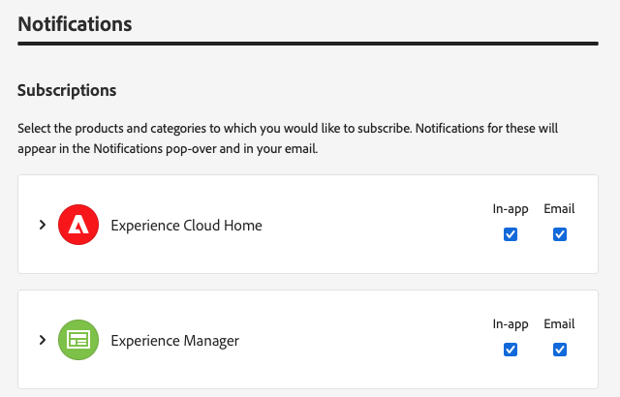Click the divider line under Notifications title
The height and width of the screenshot is (397, 620).
click(x=308, y=43)
